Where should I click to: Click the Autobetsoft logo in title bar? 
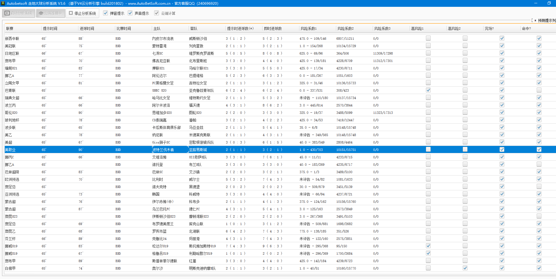point(3,3)
